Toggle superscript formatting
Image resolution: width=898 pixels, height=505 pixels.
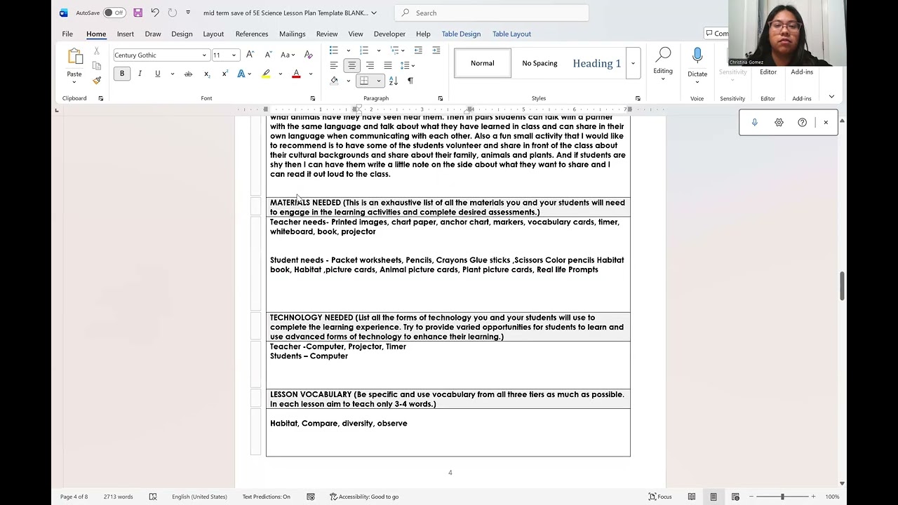point(224,74)
